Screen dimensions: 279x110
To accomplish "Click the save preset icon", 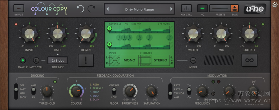I will [234, 8].
